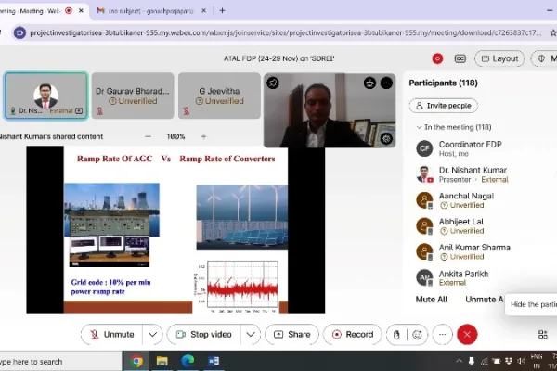Start recording with the Record button
The width and height of the screenshot is (557, 371).
352,334
